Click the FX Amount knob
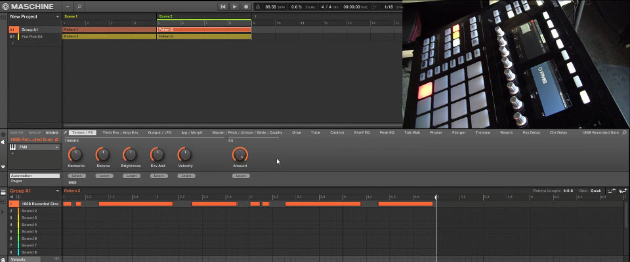Screen dimensions: 630x262 point(240,154)
